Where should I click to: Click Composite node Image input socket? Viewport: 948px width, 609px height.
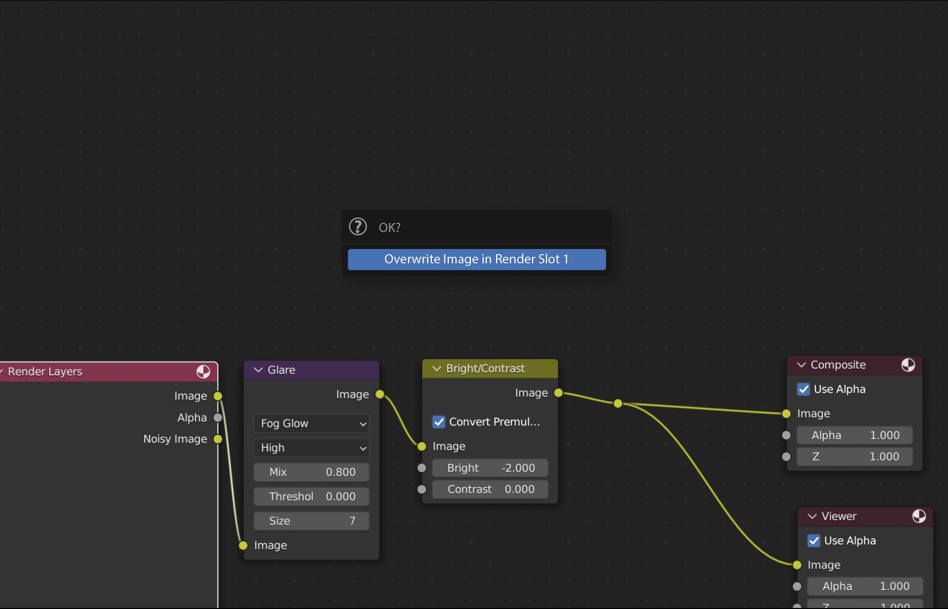[x=786, y=413]
